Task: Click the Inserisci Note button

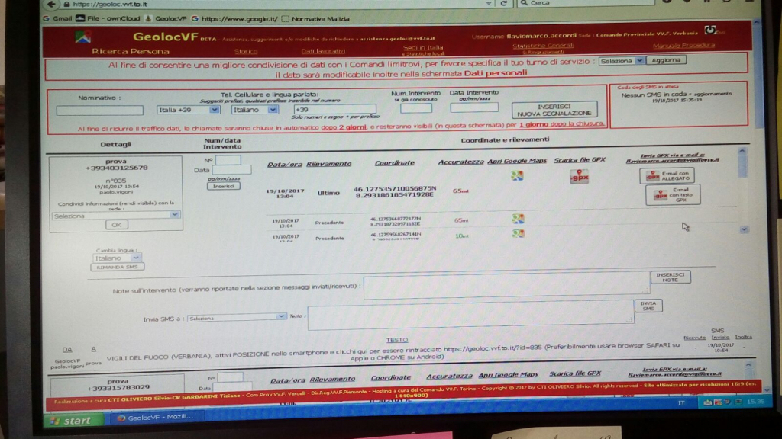Action: point(671,277)
